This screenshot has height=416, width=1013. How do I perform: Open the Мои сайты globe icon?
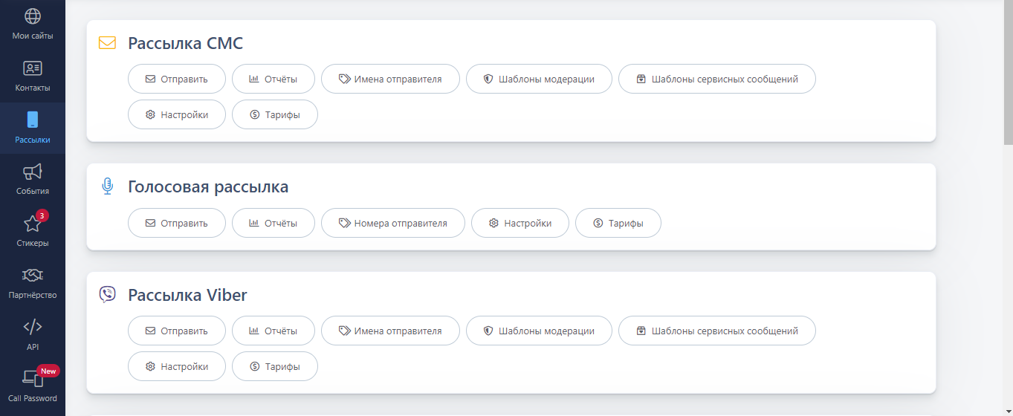pyautogui.click(x=33, y=16)
